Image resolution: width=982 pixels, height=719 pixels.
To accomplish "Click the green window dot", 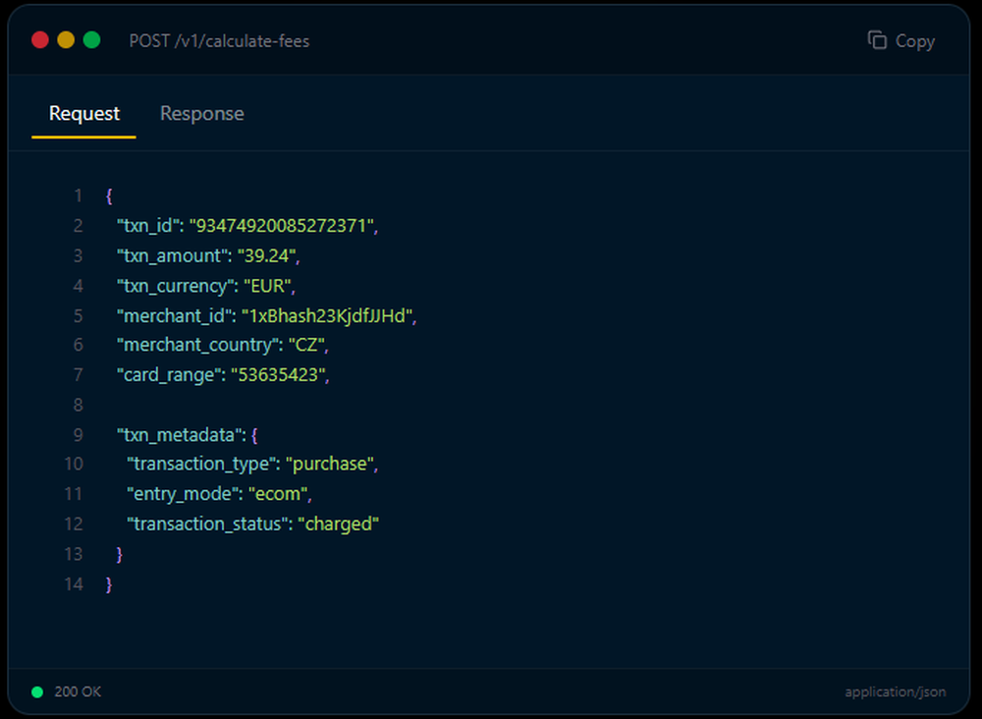I will tap(92, 40).
